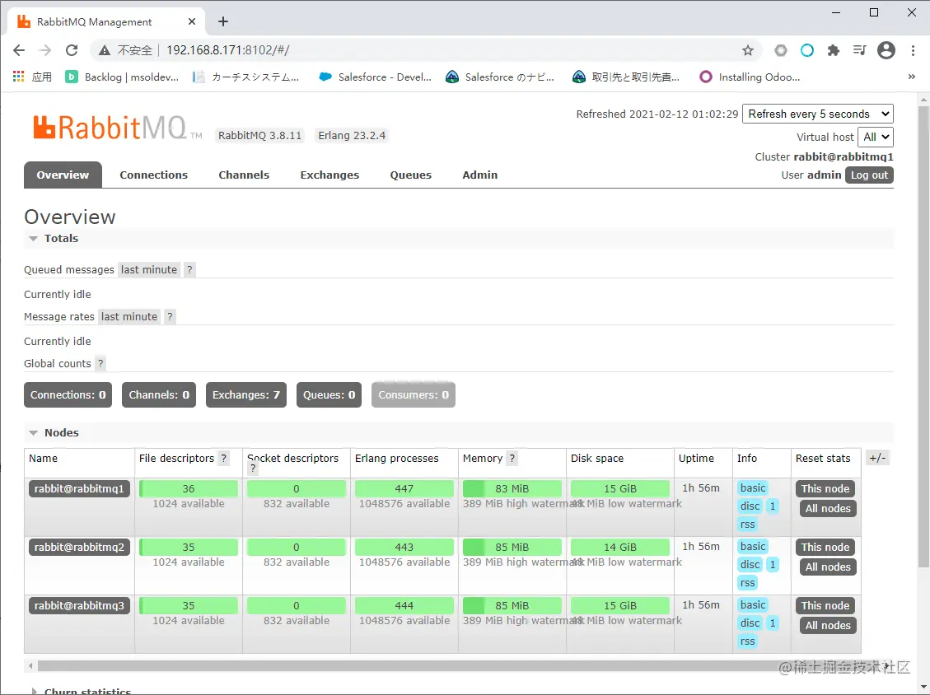Click the Queues: 0 button

(x=329, y=395)
